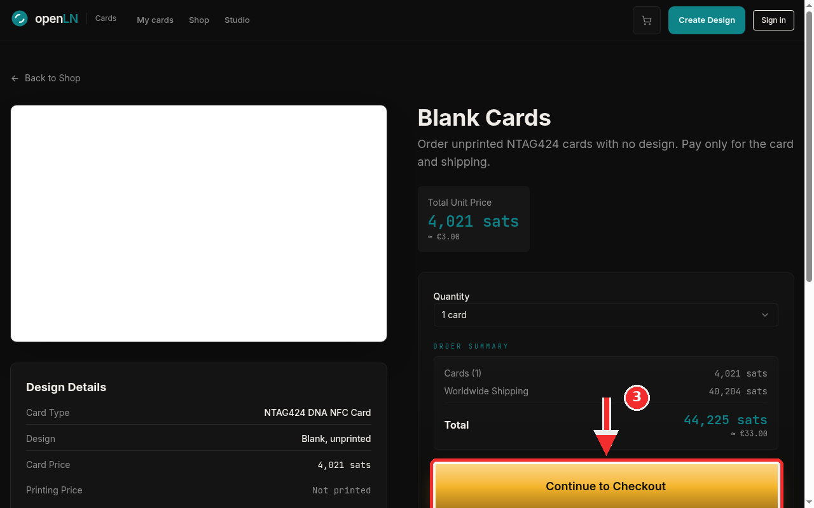Viewport: 814px width, 508px height.
Task: Click the Sign in button
Action: click(x=773, y=20)
